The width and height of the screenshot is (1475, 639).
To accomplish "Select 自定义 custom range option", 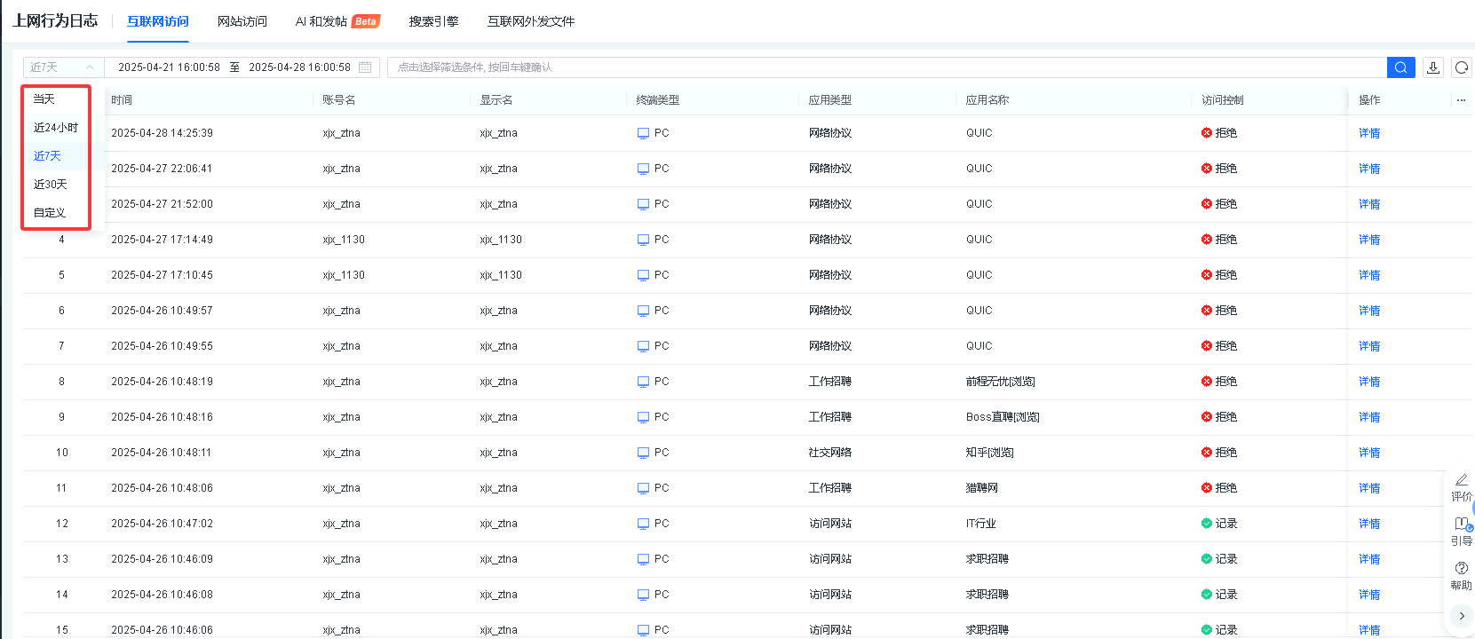I will [x=50, y=213].
